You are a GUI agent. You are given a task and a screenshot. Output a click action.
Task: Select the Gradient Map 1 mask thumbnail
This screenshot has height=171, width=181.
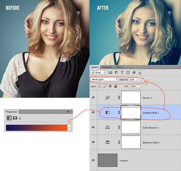click(131, 112)
